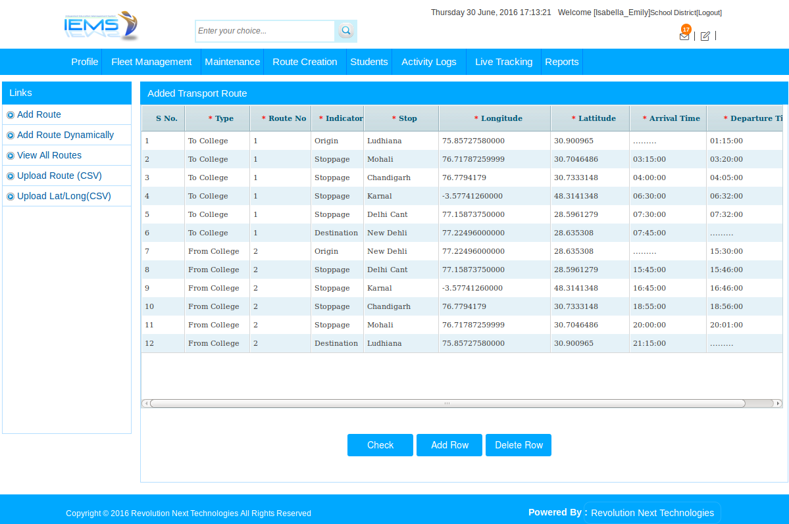
Task: Click the S No. column header
Action: tap(163, 119)
